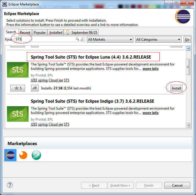Open the All Markets dropdown
Screen dimensions: 196x195
pos(110,40)
